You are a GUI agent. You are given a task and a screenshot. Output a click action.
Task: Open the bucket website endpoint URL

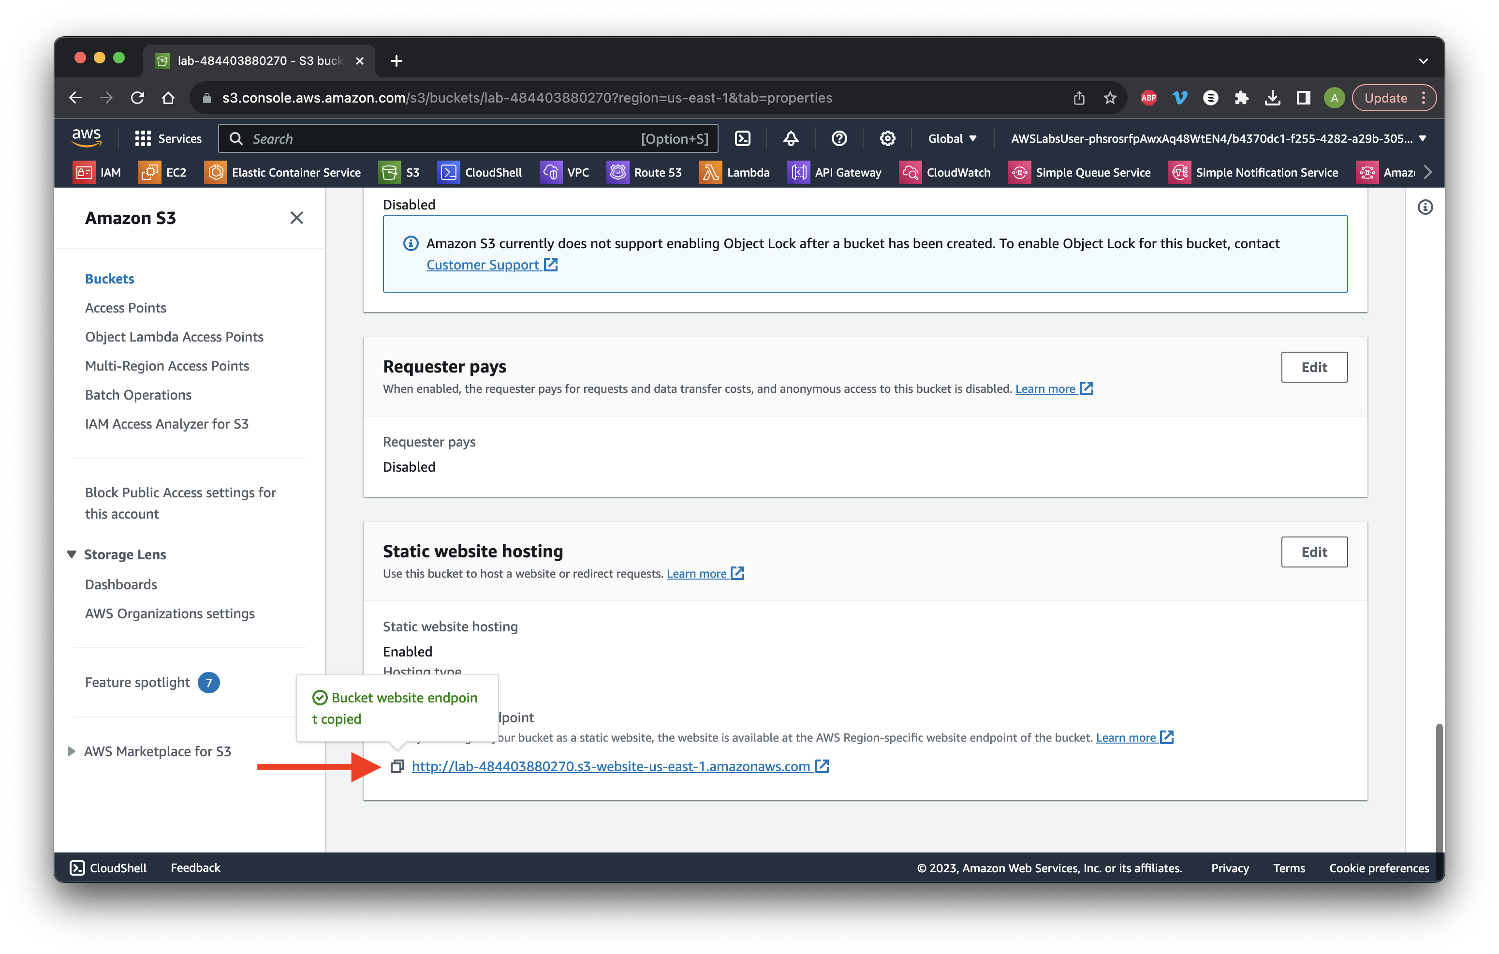click(620, 767)
